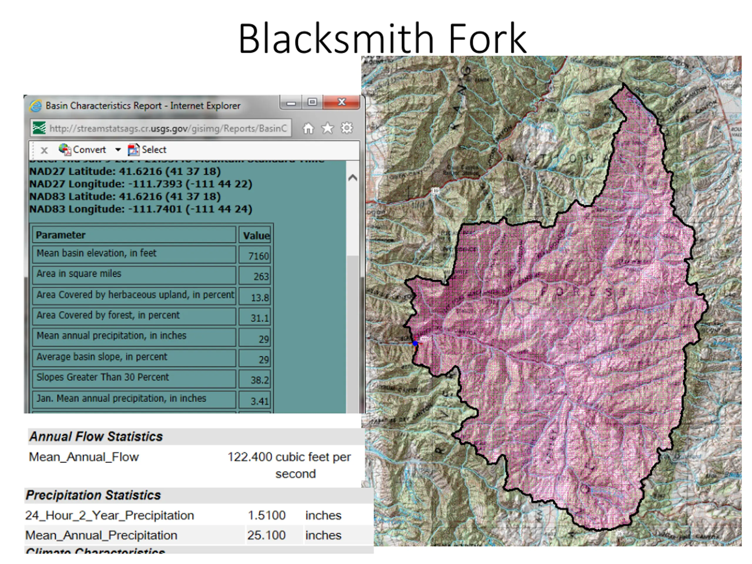Close the Adobe PDF toolbar with the X

(x=44, y=150)
